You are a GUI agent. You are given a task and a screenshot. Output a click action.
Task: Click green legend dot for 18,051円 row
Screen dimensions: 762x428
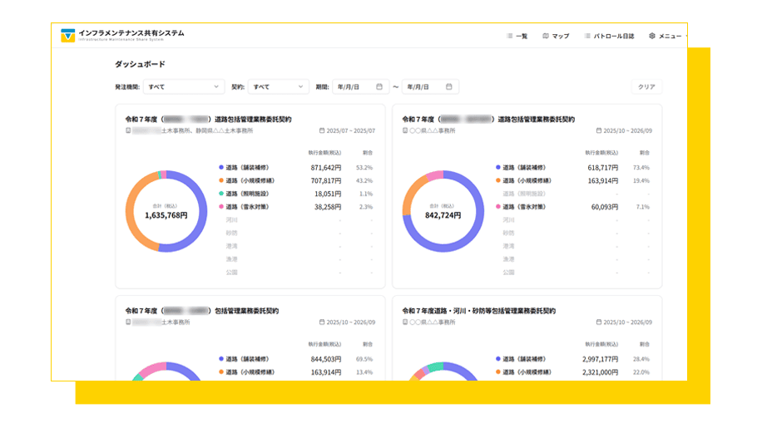(221, 194)
